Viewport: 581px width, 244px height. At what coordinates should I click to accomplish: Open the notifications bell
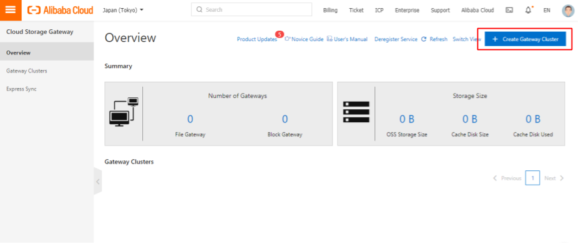[528, 11]
